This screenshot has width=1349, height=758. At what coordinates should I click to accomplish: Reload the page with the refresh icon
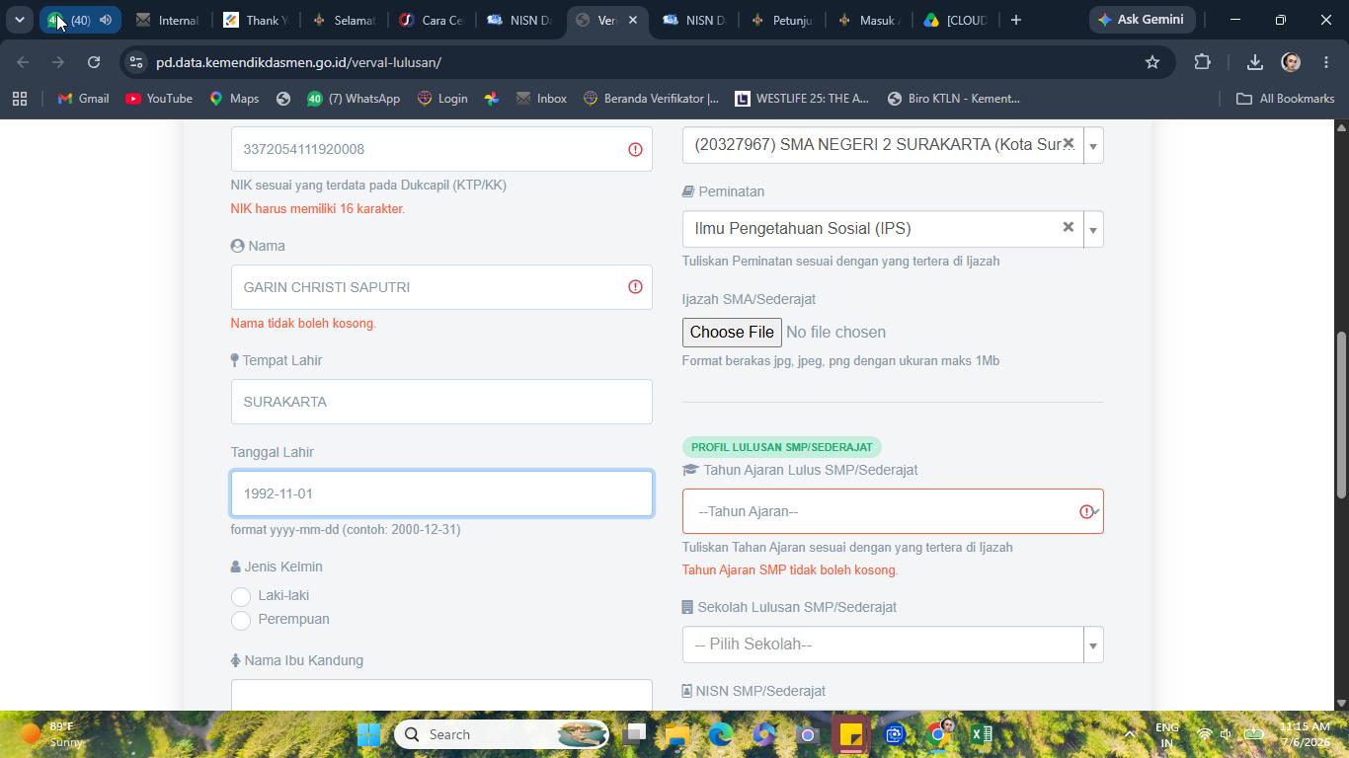(x=94, y=62)
